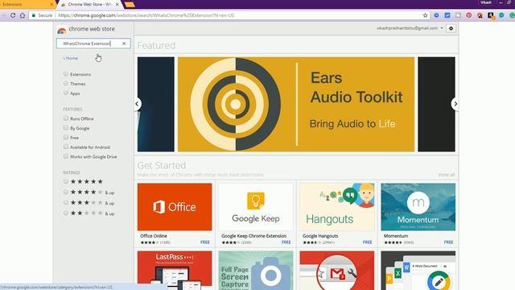
Task: Close the Chrome Web Store tab
Action: 117,4
